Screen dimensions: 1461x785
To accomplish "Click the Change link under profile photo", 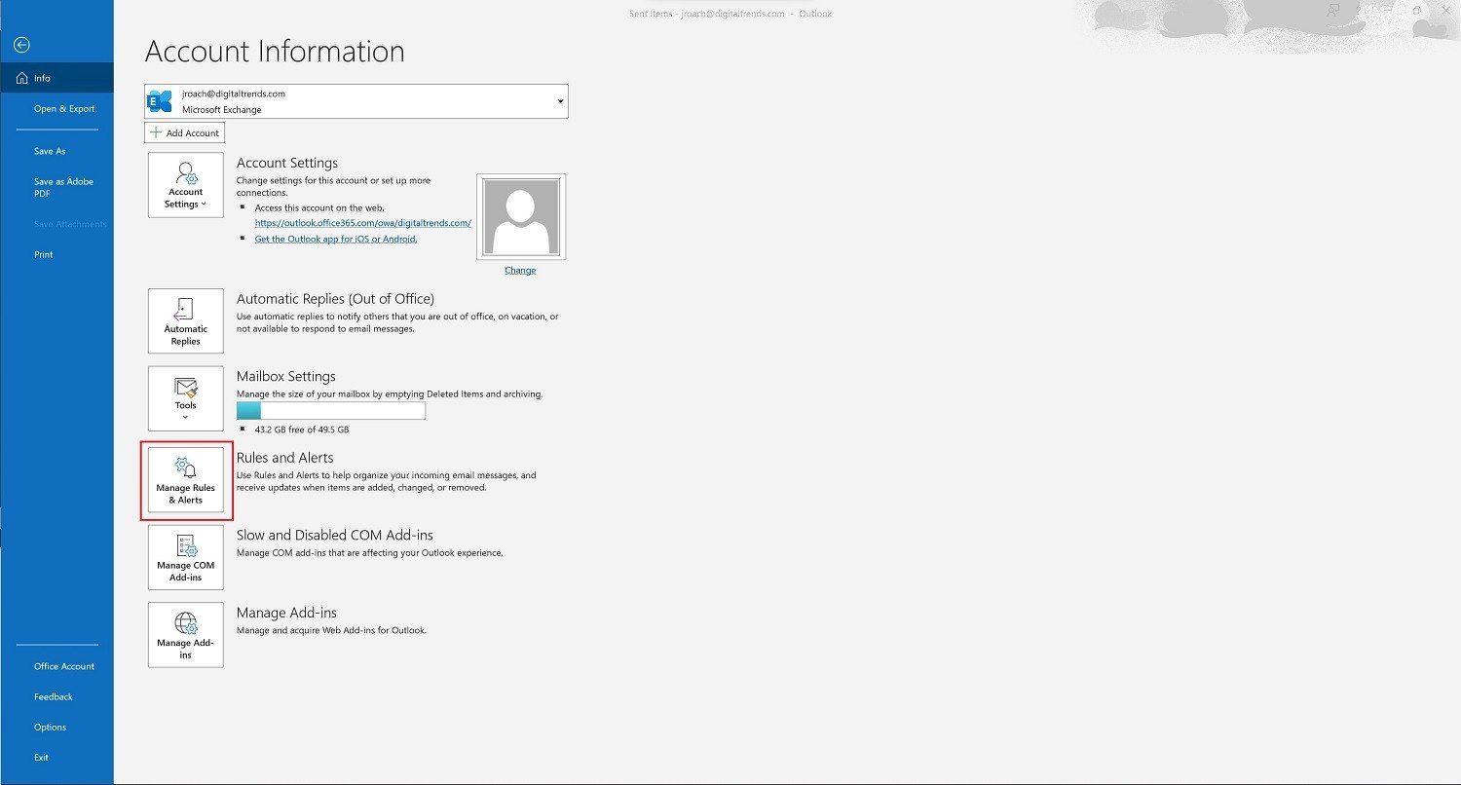I will [520, 270].
